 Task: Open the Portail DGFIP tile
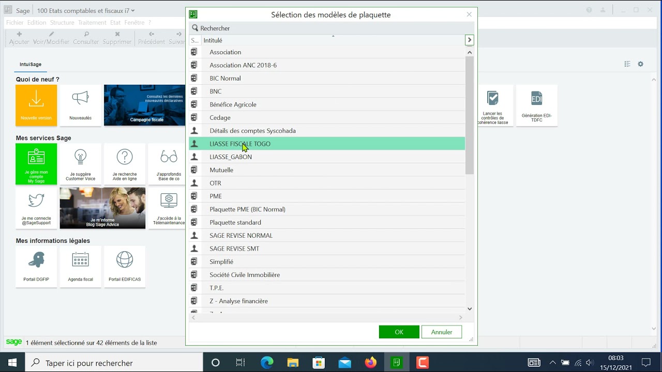tap(36, 267)
